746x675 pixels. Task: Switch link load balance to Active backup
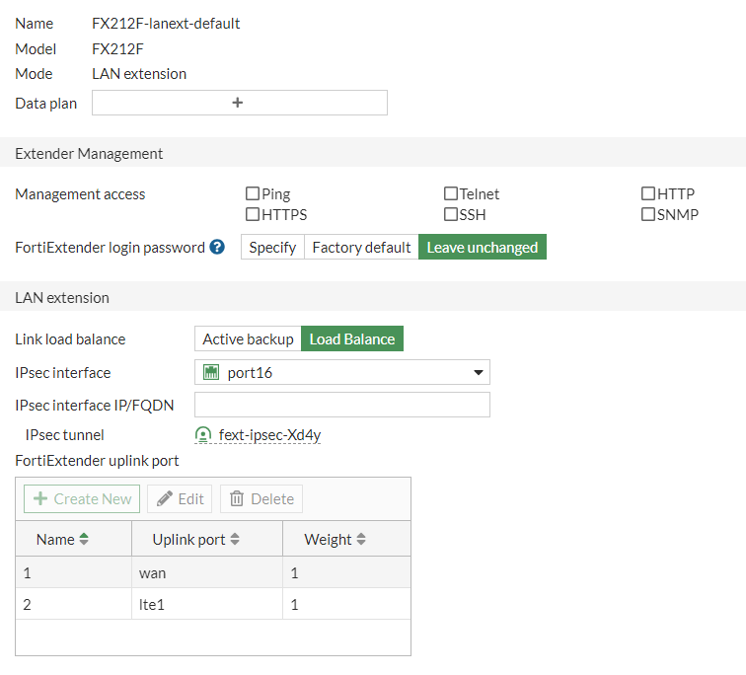coord(248,338)
